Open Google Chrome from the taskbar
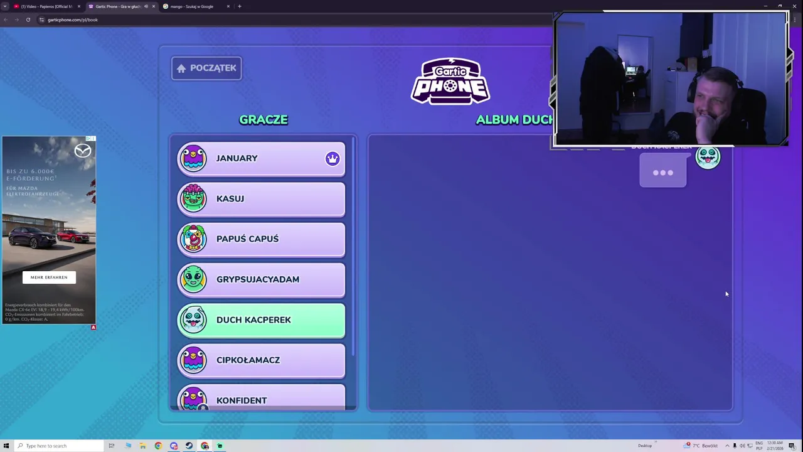The height and width of the screenshot is (452, 803). coord(158,446)
